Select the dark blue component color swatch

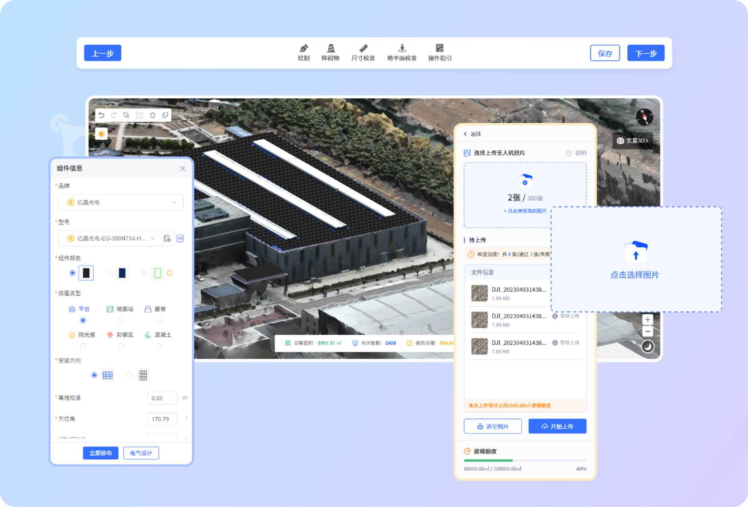[122, 273]
